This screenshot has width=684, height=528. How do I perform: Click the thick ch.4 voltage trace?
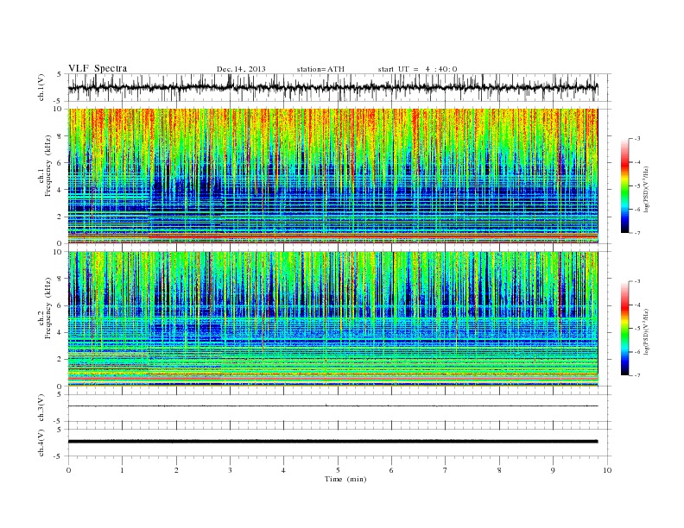(x=332, y=442)
